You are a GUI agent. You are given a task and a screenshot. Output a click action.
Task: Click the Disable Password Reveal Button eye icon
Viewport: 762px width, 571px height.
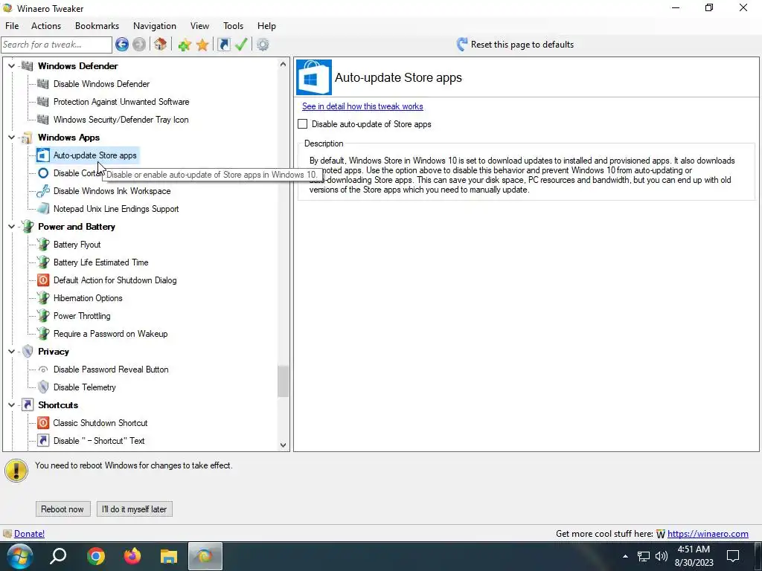pos(42,370)
